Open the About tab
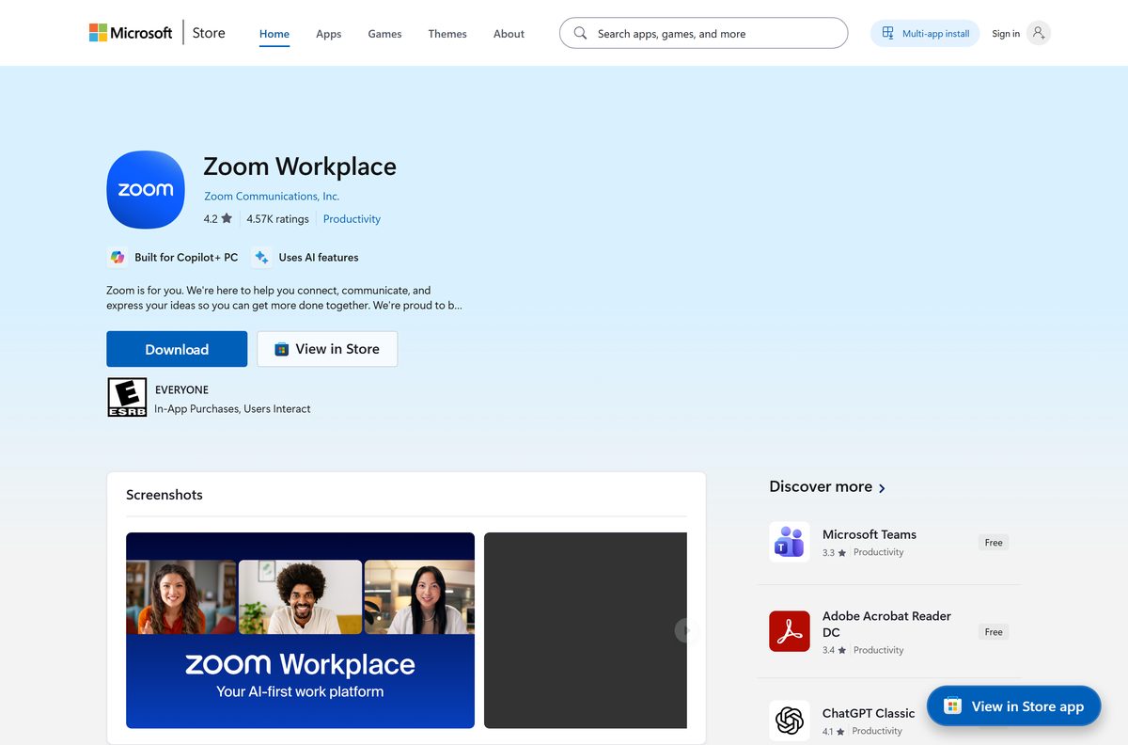1128x745 pixels. (509, 34)
